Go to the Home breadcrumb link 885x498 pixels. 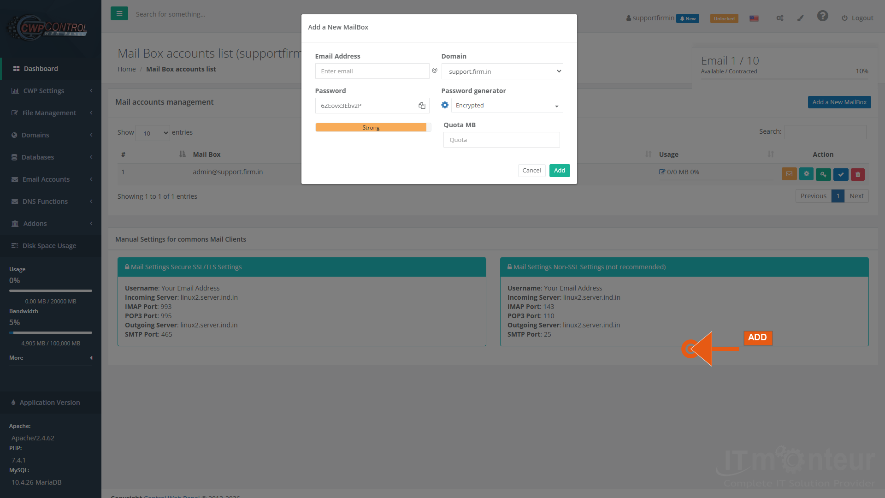(x=126, y=69)
